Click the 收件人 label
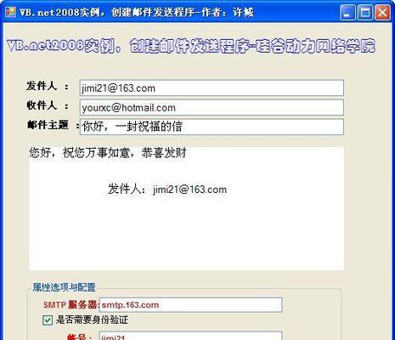This screenshot has height=340, width=395. pos(42,105)
